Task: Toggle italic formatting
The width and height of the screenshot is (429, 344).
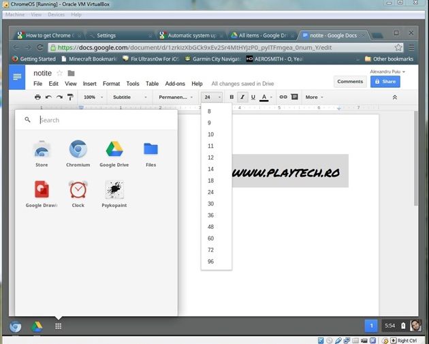Action: (x=242, y=97)
